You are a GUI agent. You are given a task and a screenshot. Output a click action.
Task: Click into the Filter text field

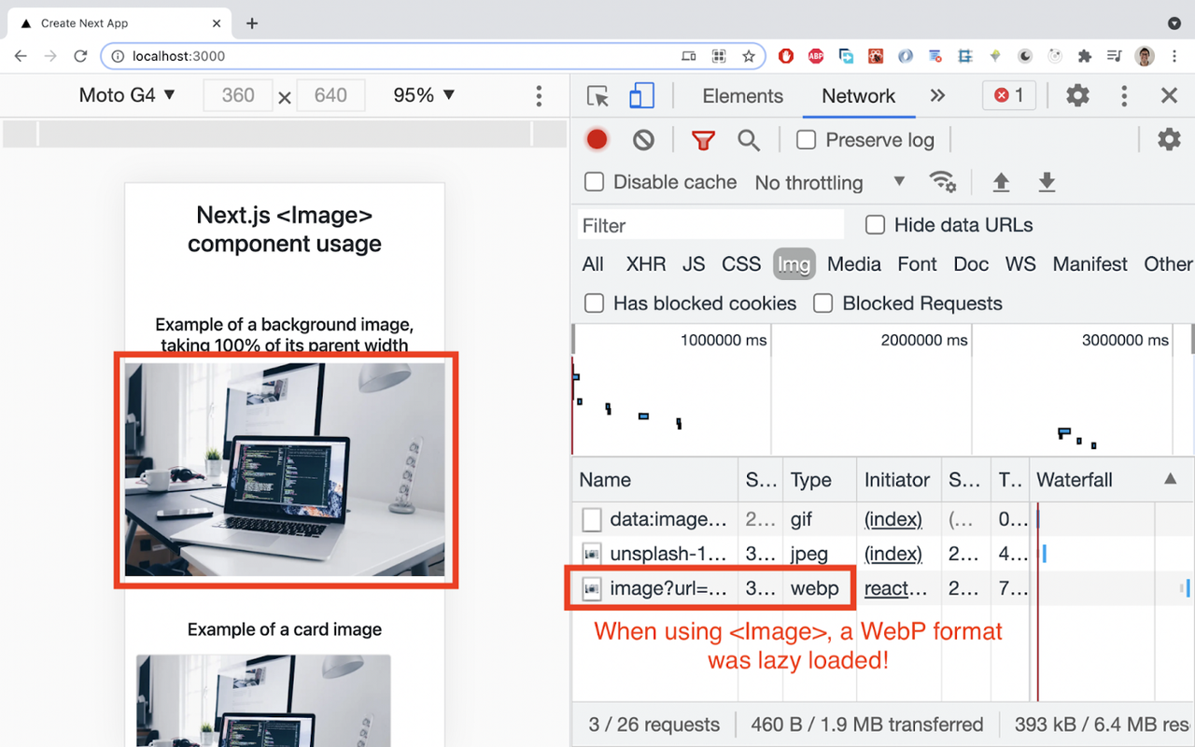(x=710, y=225)
